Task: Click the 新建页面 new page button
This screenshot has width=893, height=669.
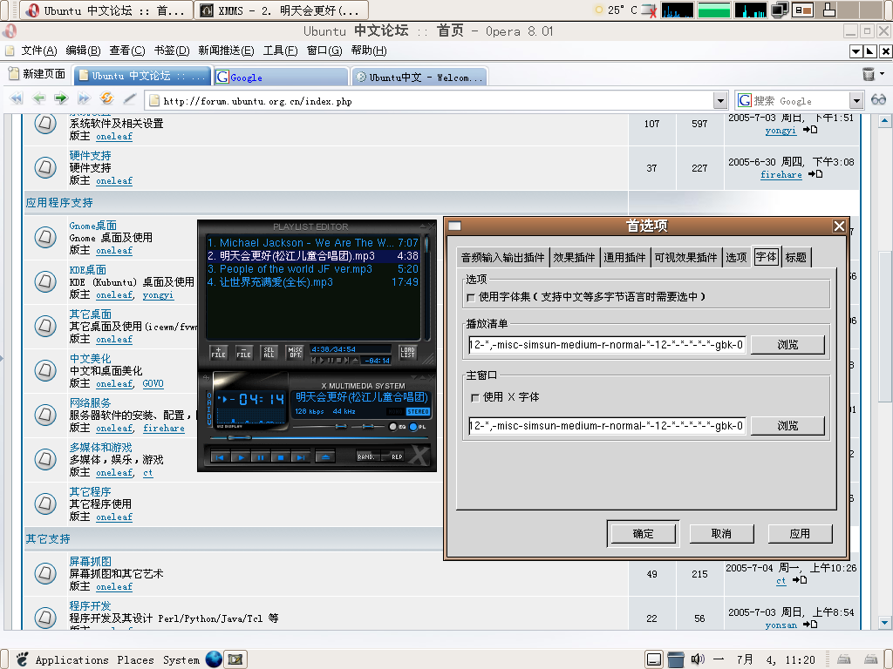Action: (x=37, y=74)
